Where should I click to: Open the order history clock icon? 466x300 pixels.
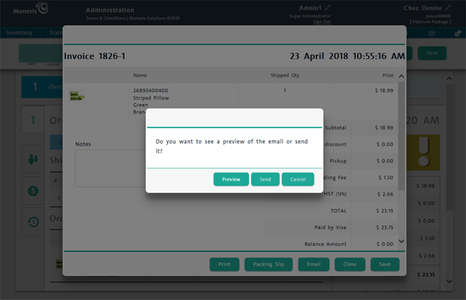pyautogui.click(x=33, y=222)
